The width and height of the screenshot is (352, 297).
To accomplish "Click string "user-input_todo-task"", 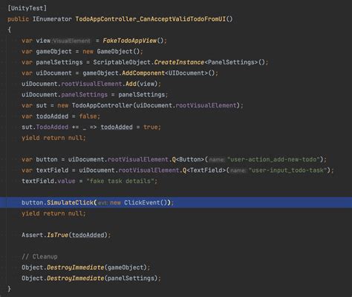I will point(288,170).
